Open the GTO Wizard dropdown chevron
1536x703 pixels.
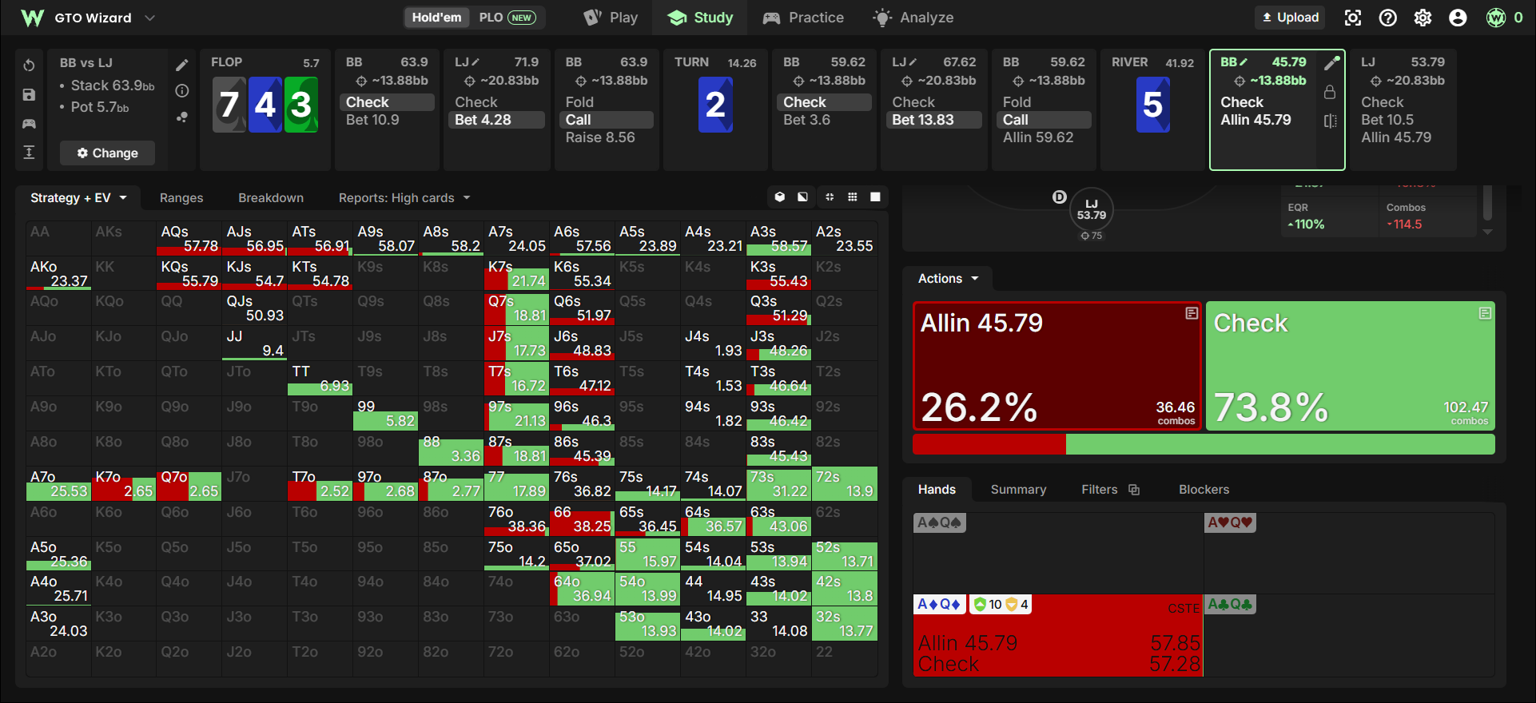[x=149, y=18]
